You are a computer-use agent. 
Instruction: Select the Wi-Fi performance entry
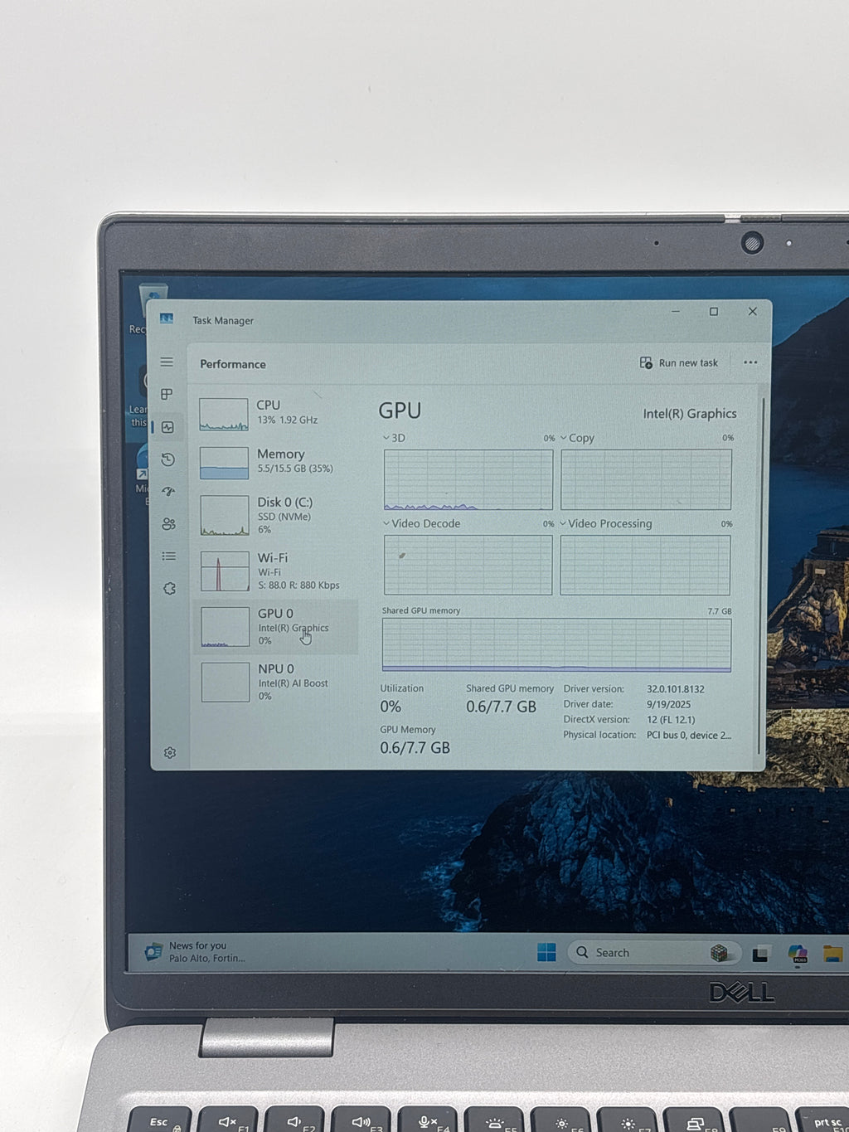click(277, 571)
